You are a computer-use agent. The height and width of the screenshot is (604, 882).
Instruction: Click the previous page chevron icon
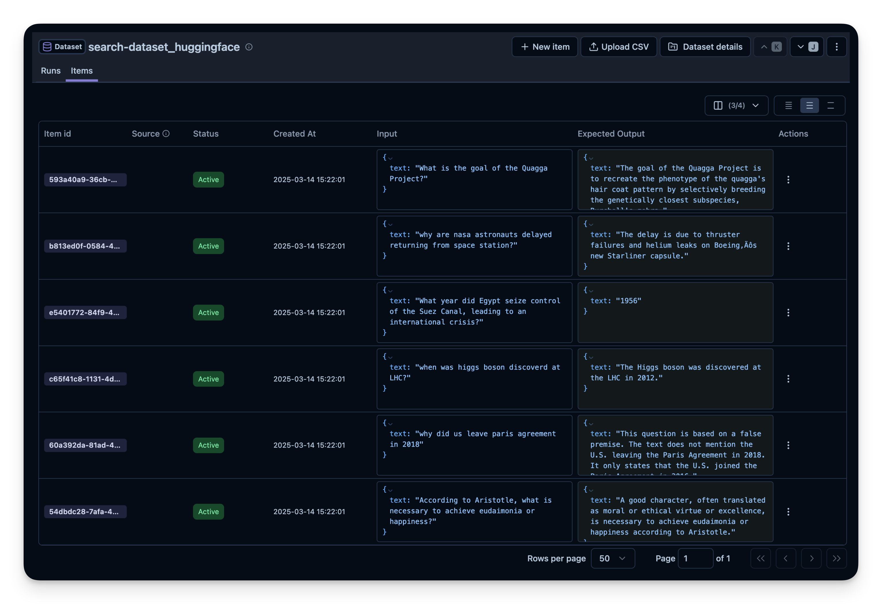tap(786, 558)
